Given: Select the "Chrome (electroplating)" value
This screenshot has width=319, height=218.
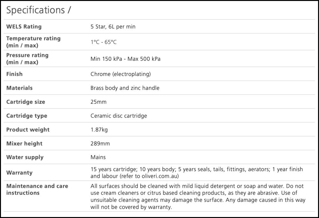Looking at the screenshot, I should pos(121,74).
